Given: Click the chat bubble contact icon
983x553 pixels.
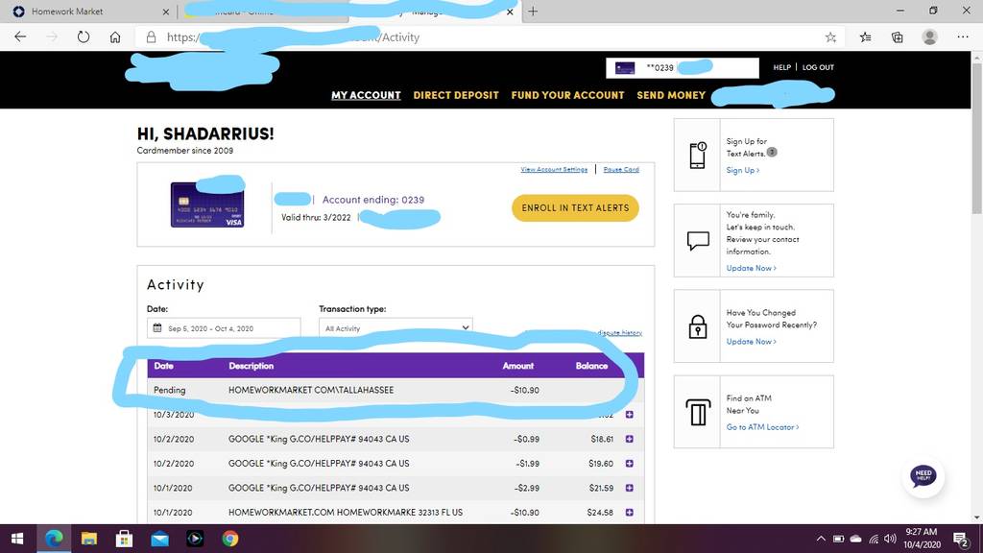Looking at the screenshot, I should point(698,241).
